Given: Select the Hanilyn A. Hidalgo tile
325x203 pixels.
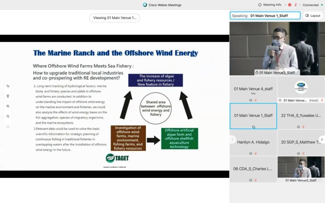Looking at the screenshot, I should coord(253,143).
